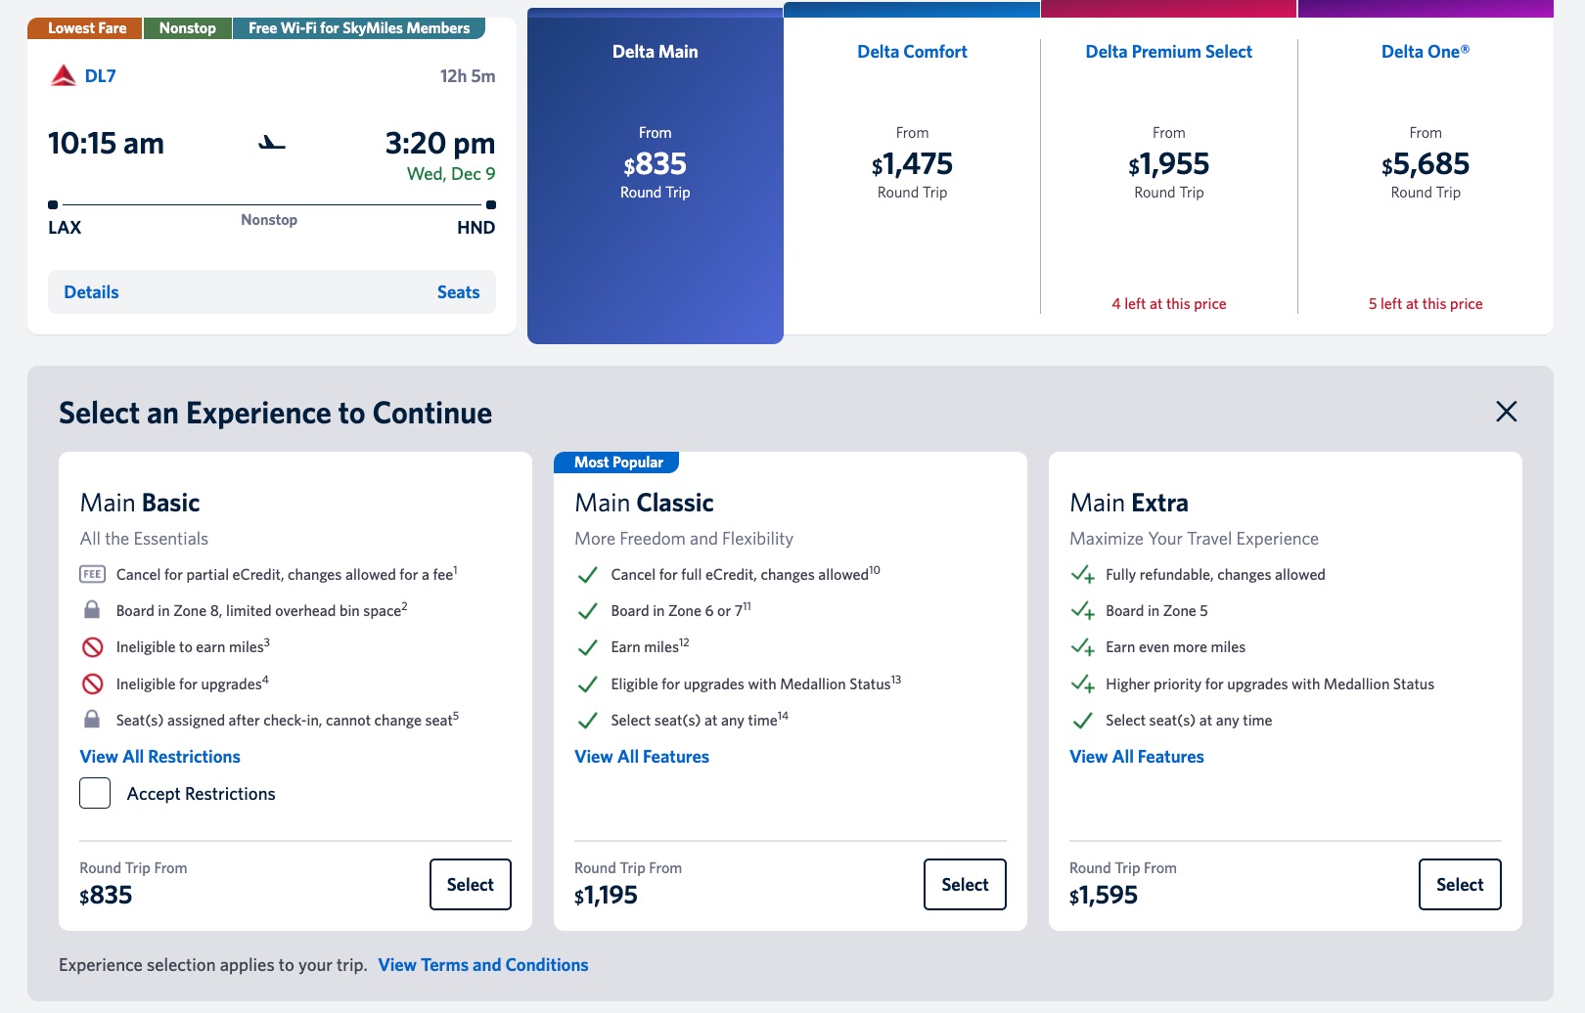Click the '4 left at this price' notice
Image resolution: width=1585 pixels, height=1013 pixels.
pyautogui.click(x=1169, y=304)
